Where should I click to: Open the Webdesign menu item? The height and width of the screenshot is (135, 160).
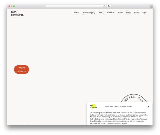pyautogui.click(x=88, y=13)
